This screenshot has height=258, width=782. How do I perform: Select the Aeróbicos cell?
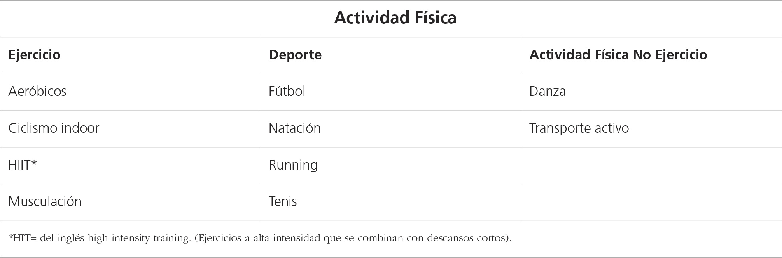click(x=37, y=92)
